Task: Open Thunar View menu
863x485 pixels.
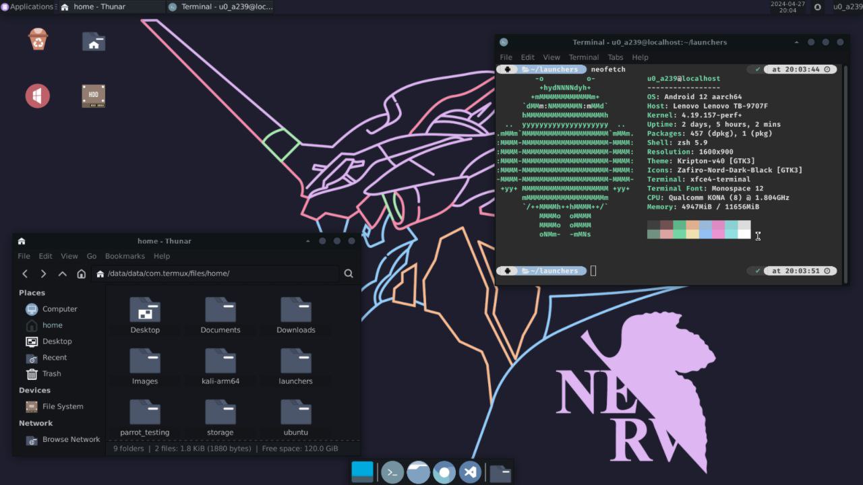Action: point(69,256)
